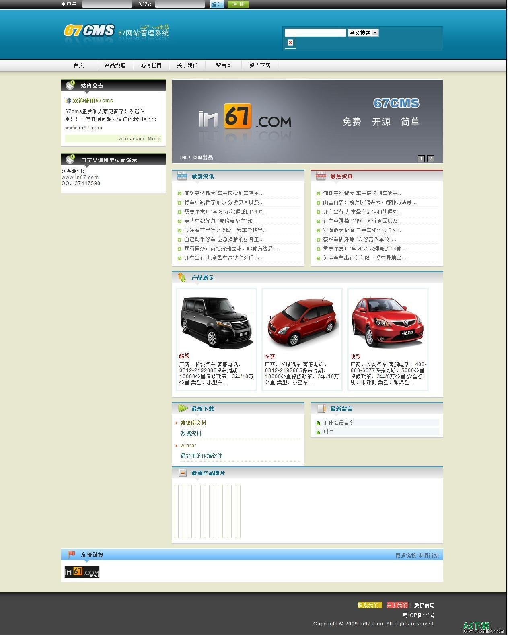508x635 pixels.
Task: Open 炫丽 product title link
Action: click(270, 356)
